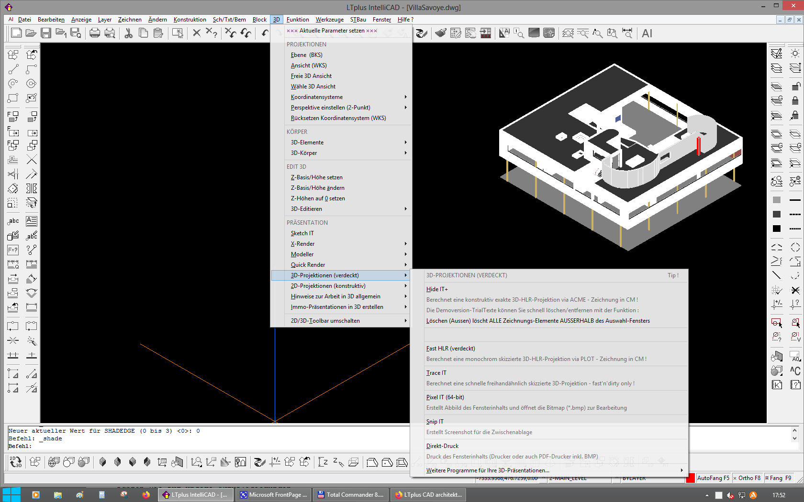The width and height of the screenshot is (804, 502).
Task: Save the drawing with the floppy disk icon
Action: (46, 33)
